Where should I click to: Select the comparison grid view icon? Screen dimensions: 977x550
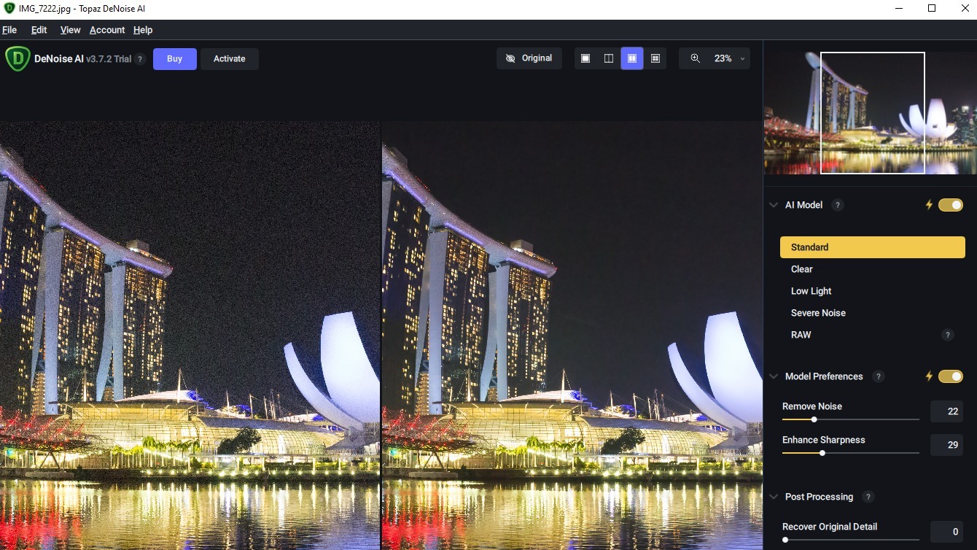655,58
